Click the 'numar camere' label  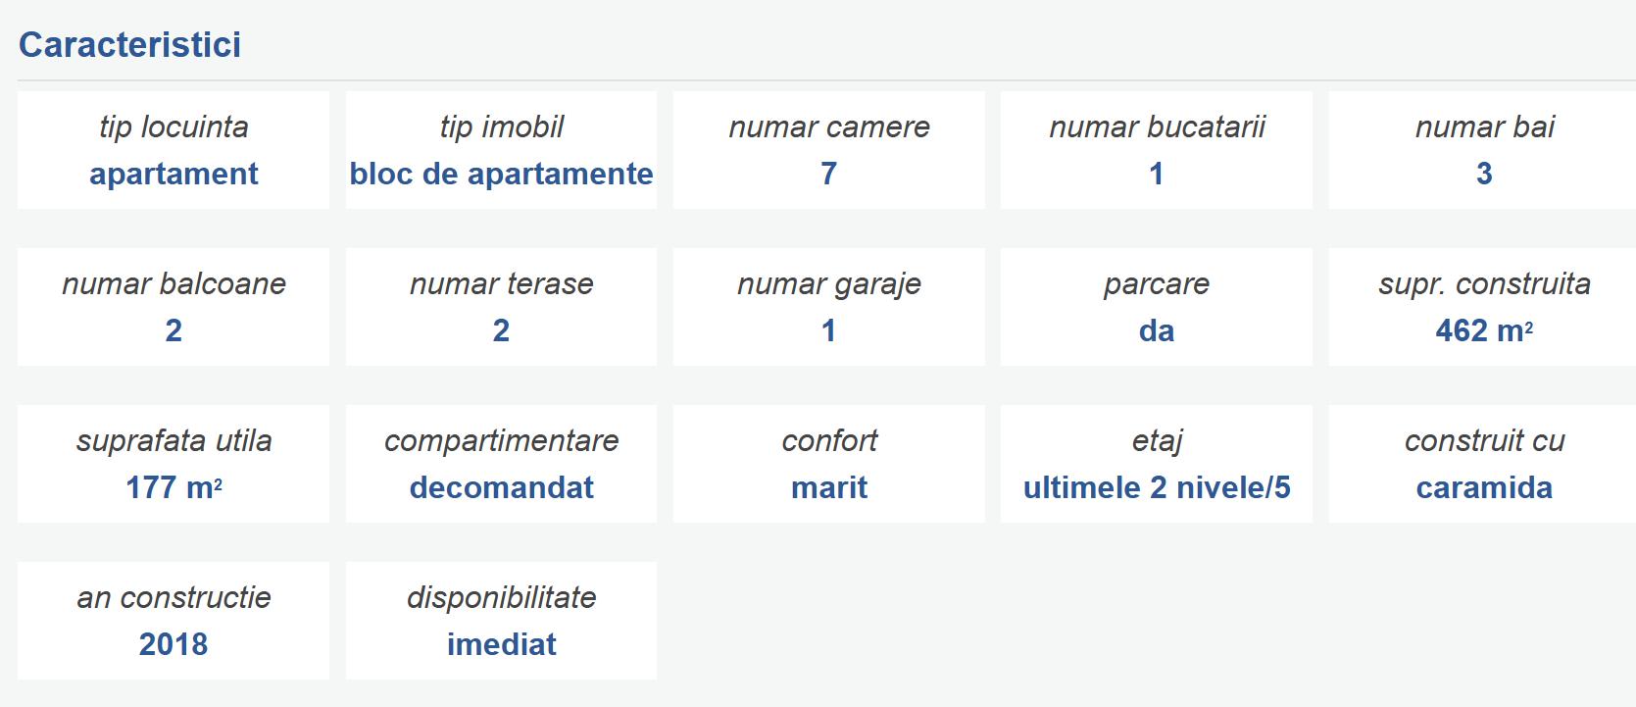point(828,126)
